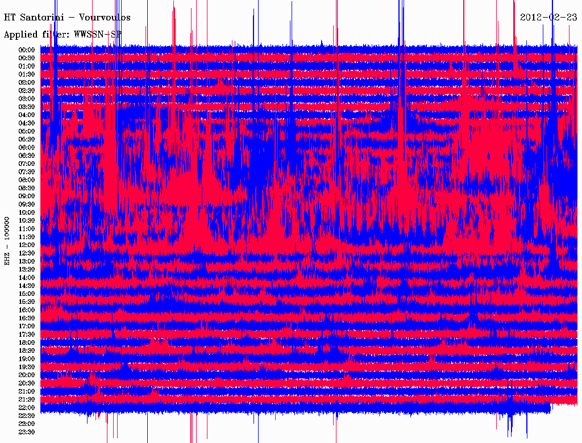
Task: Click the 15:30 time label
Action: (x=27, y=302)
